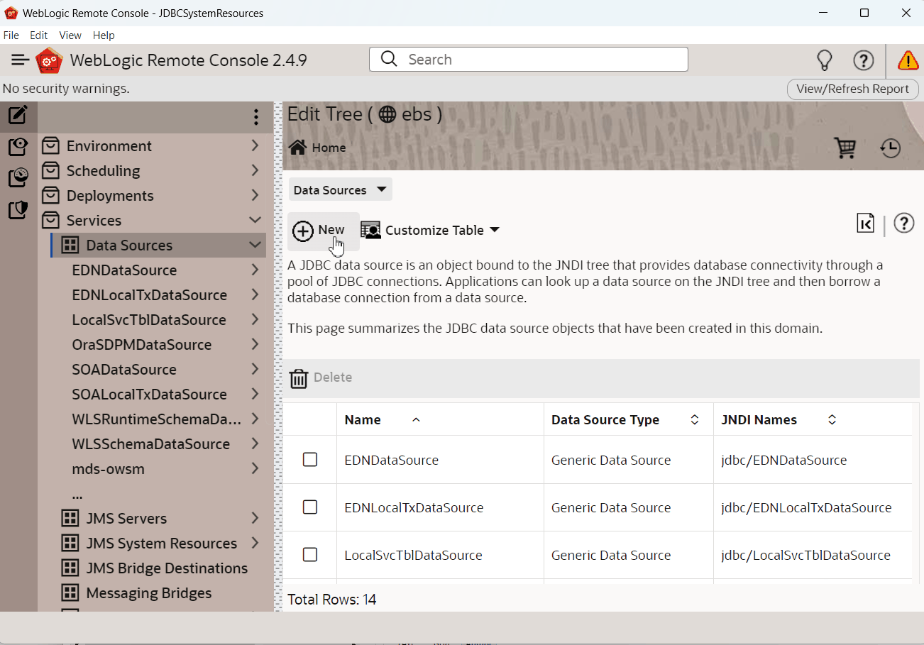Open the View menu
924x645 pixels.
(x=70, y=35)
